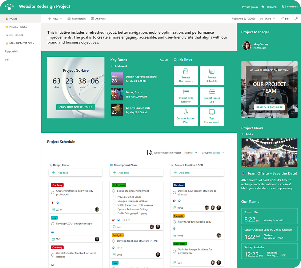Open the Communication Plan microphone icon
This screenshot has width=301, height=268.
(186, 112)
